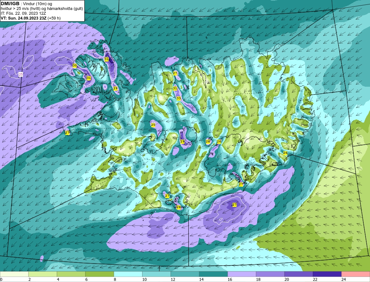Click the "IT: Fös. 22. 09. 2023 12Z" line
This screenshot has height=282, width=370.
point(23,13)
